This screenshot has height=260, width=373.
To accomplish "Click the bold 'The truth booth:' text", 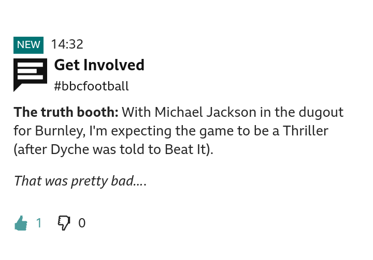I will 66,112.
